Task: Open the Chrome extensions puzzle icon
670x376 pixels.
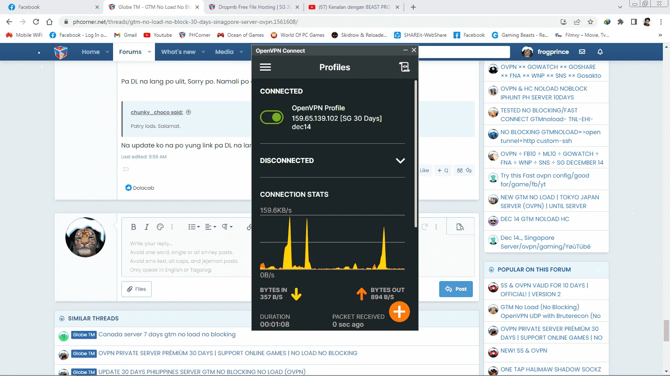Action: [x=621, y=22]
